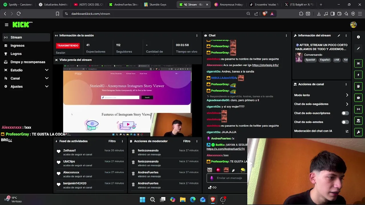The image size is (365, 205).
Task: Click the purple microphone icon in chat input
Action: (x=212, y=178)
